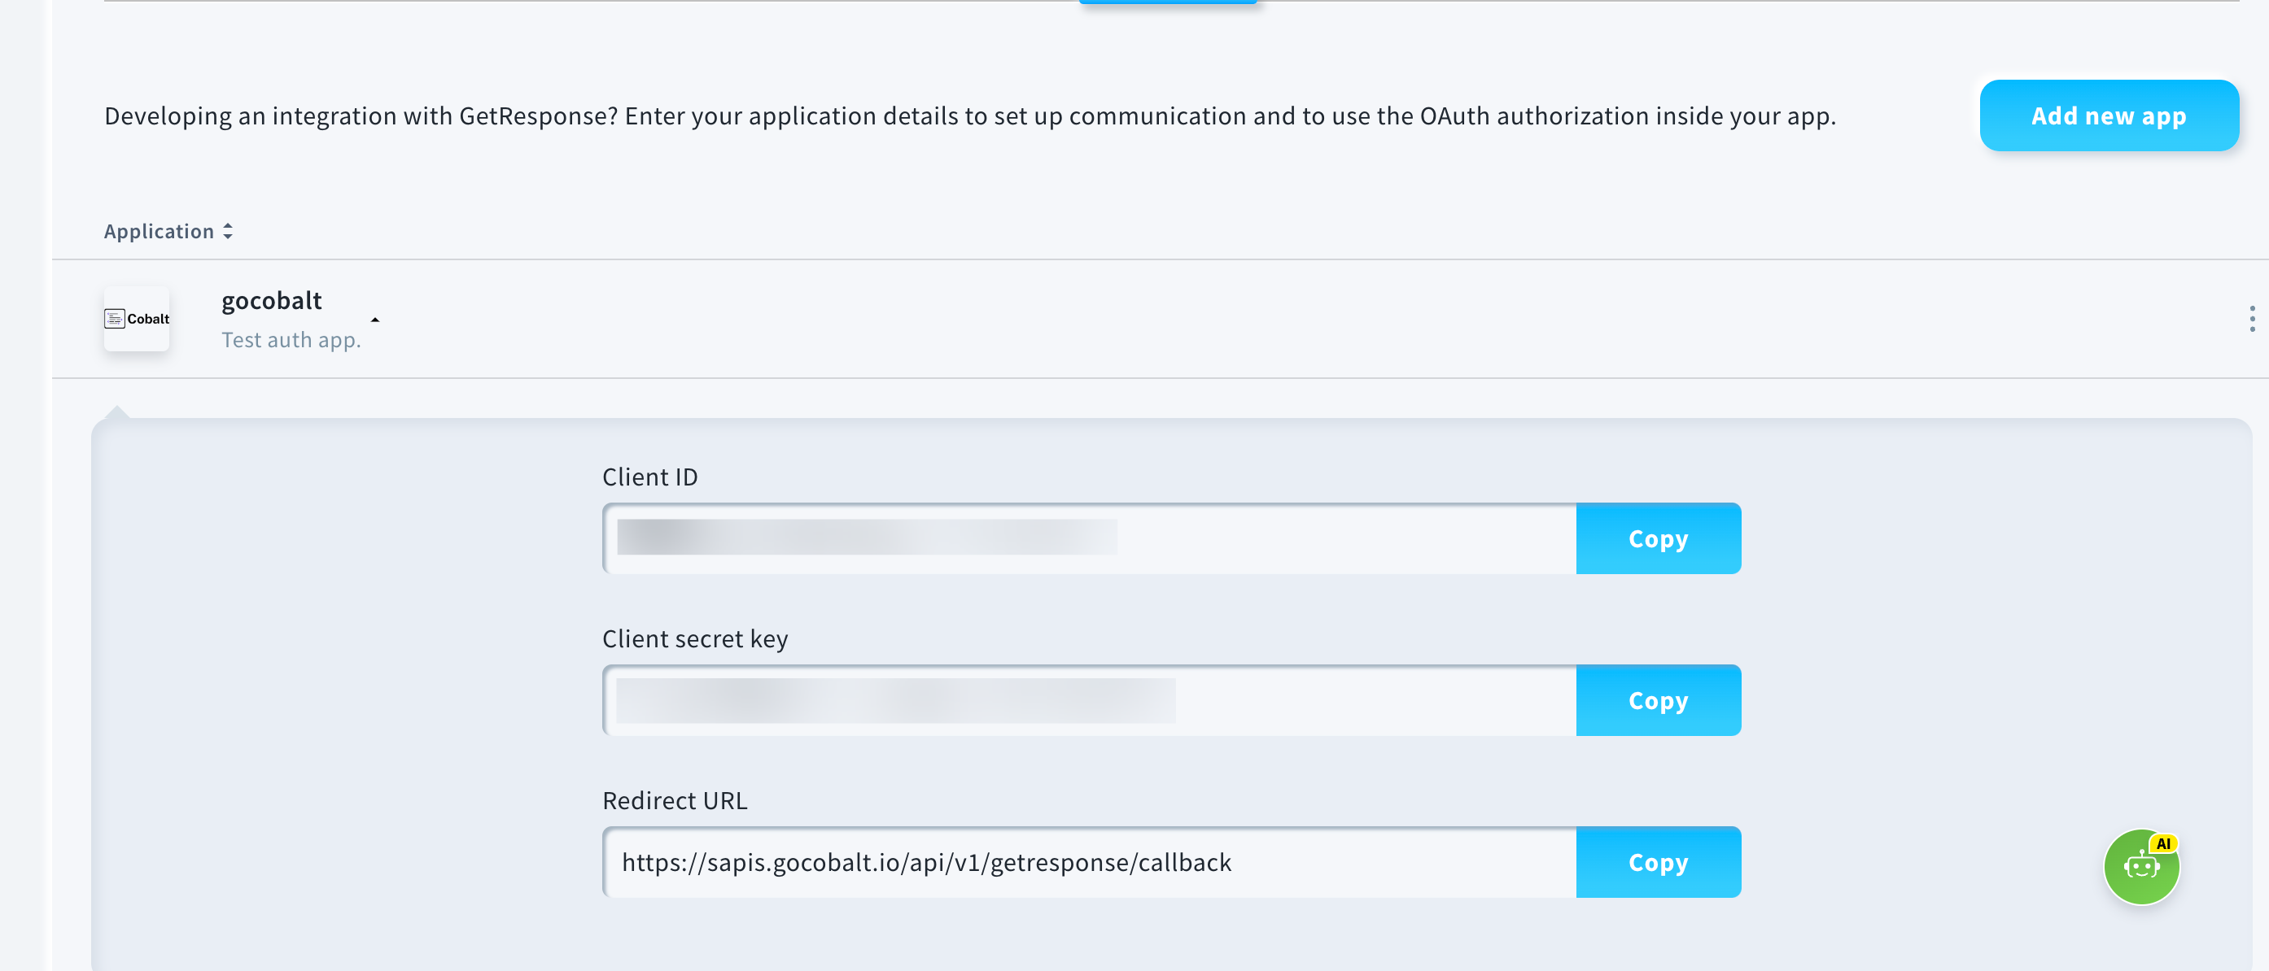Copy the Redirect URL
This screenshot has width=2269, height=971.
[x=1657, y=863]
